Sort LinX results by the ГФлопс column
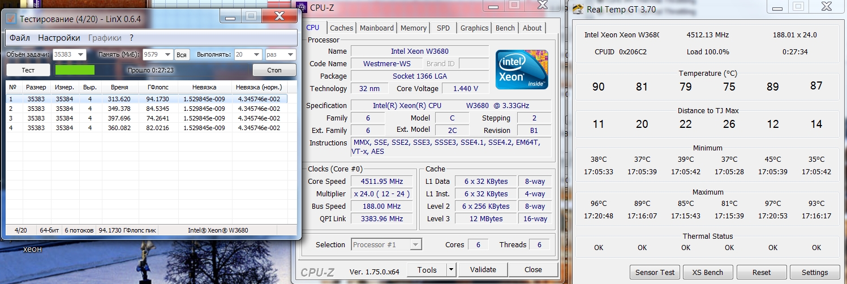 pos(158,87)
